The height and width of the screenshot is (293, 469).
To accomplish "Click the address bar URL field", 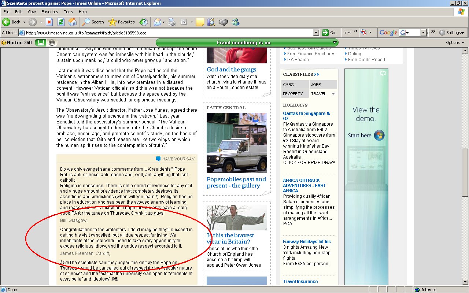I will 169,33.
